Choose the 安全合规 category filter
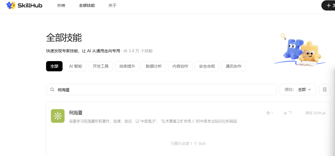Screen dimensions: 335x156 pos(207,66)
